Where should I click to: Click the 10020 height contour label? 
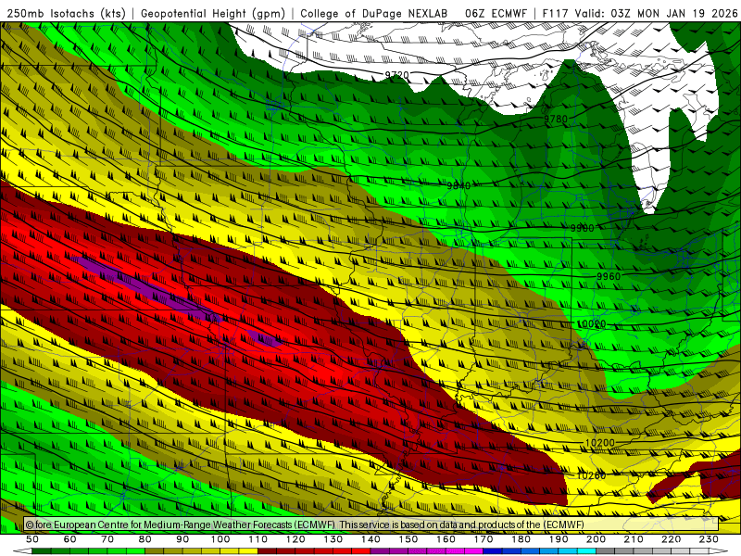coord(592,324)
